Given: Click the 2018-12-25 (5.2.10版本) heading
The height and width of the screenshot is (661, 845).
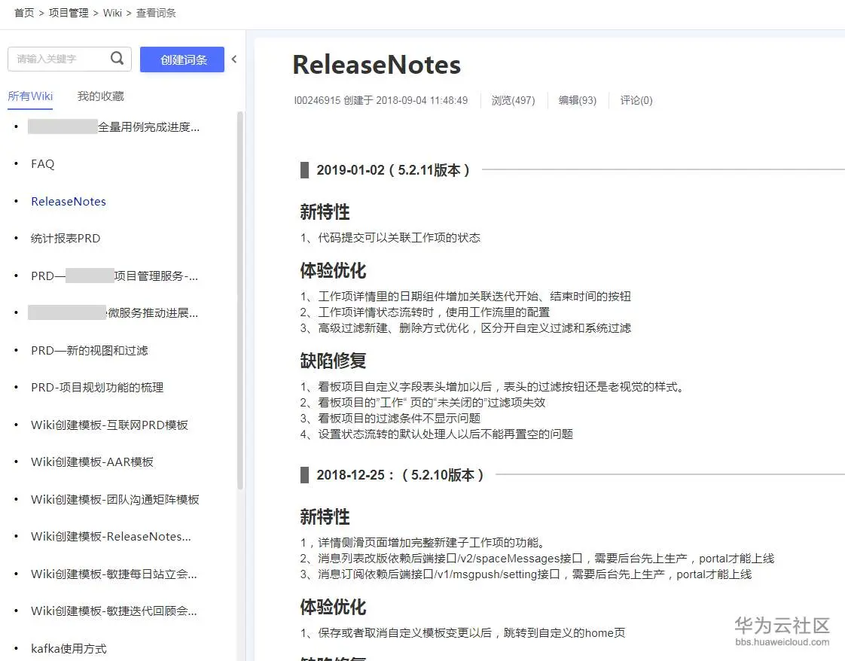Looking at the screenshot, I should point(400,475).
